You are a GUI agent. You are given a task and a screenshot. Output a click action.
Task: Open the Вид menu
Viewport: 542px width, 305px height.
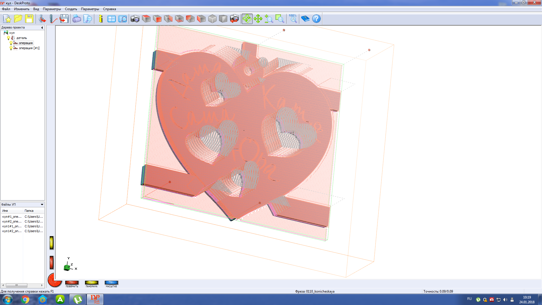pyautogui.click(x=36, y=9)
